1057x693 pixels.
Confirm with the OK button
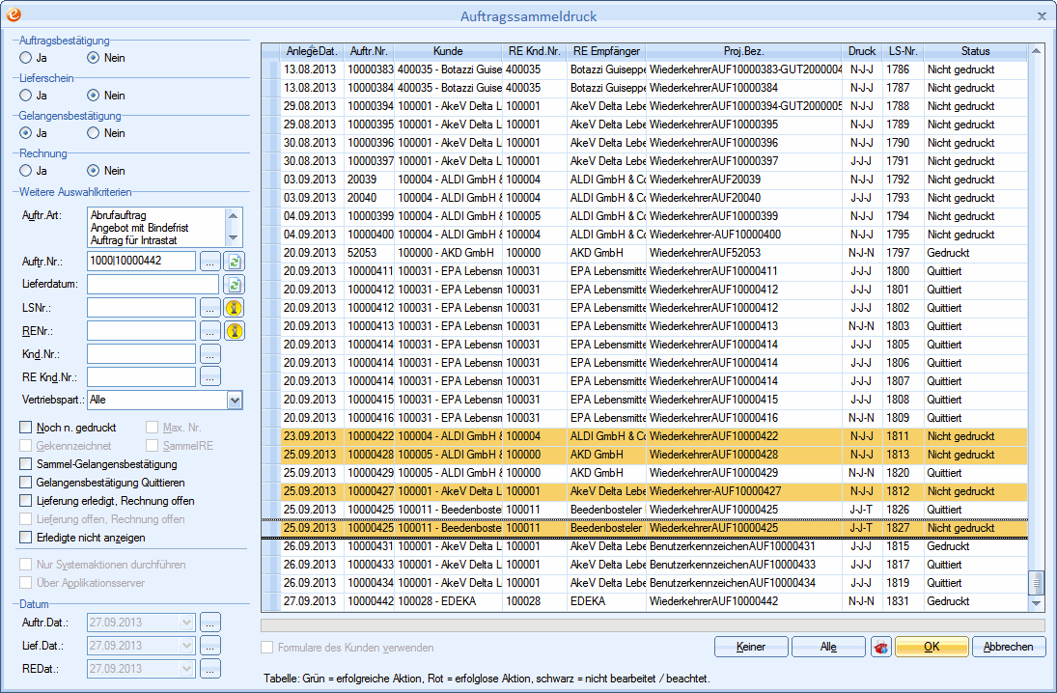[932, 648]
